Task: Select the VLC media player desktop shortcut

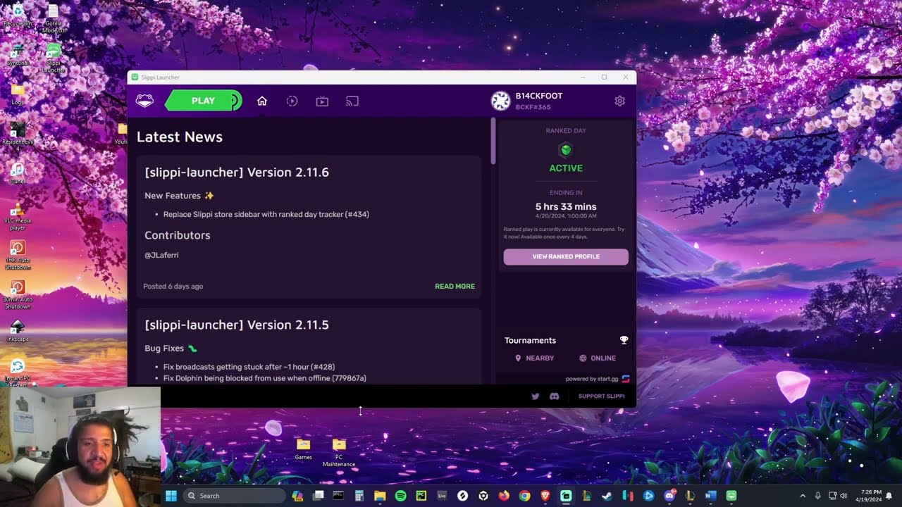Action: 18,218
